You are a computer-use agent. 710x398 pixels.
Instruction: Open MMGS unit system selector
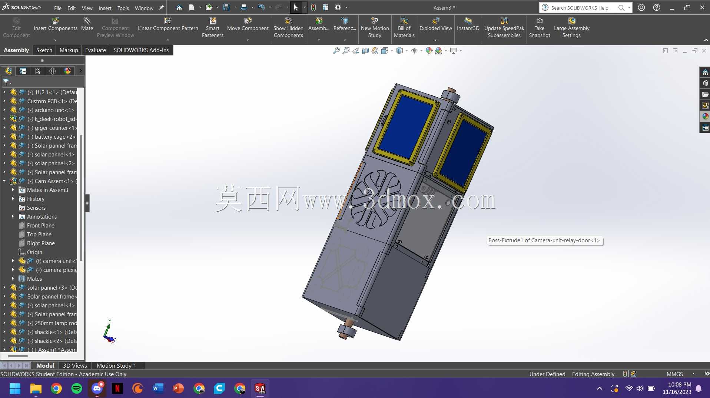(x=674, y=374)
